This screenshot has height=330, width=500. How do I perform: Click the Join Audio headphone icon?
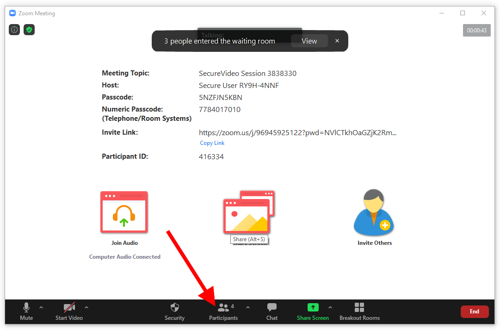(x=124, y=212)
